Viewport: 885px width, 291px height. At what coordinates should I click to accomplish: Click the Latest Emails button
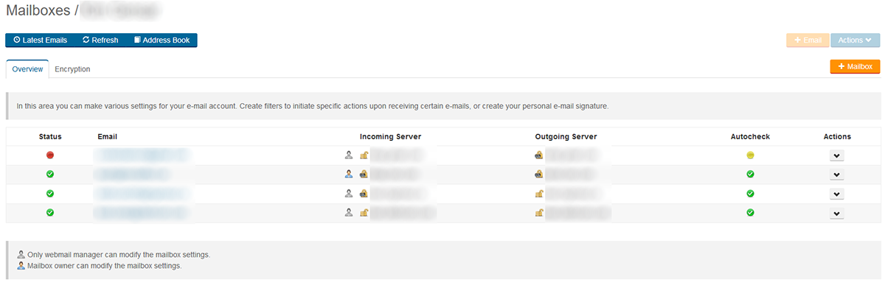tap(40, 41)
